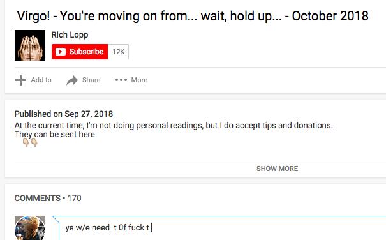The width and height of the screenshot is (386, 240).
Task: Click the YouTube play logo in Subscribe button
Action: pyautogui.click(x=61, y=52)
